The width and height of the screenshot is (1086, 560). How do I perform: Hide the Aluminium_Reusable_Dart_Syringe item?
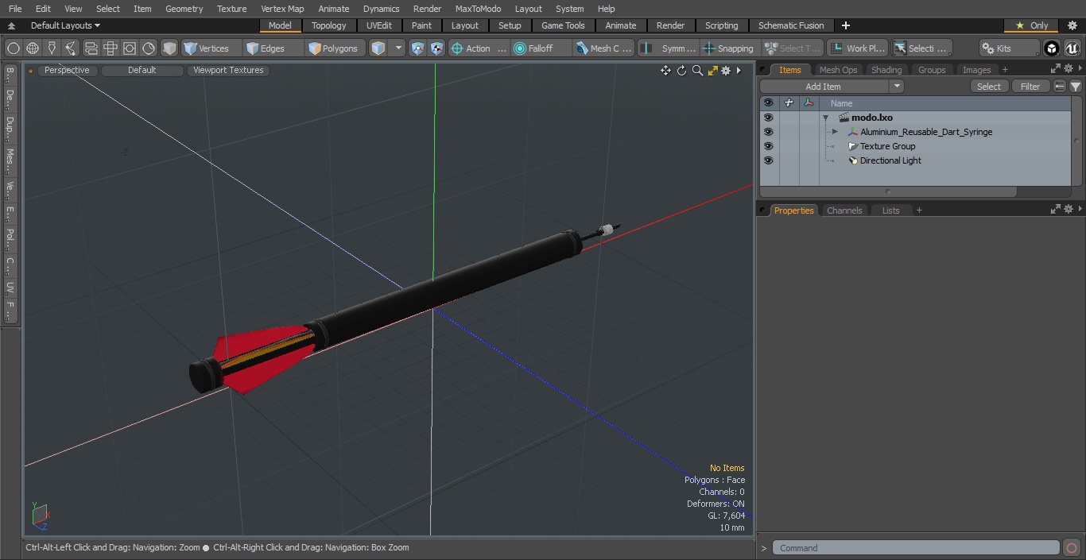768,132
